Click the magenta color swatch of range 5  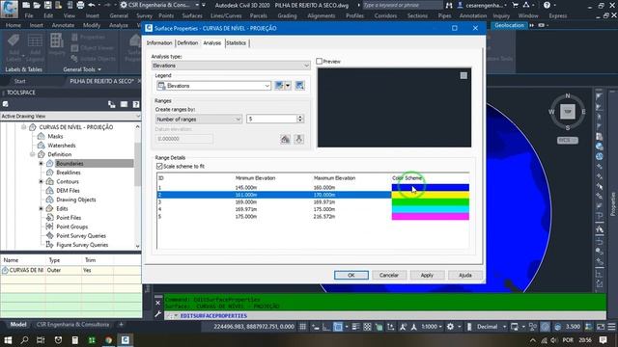431,216
